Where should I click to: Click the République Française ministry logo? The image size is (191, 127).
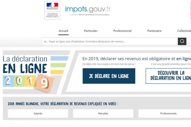52,10
